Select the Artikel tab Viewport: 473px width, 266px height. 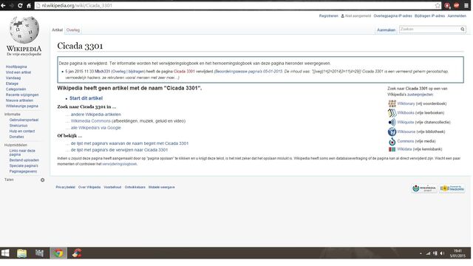coord(58,30)
